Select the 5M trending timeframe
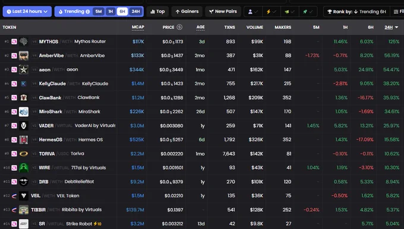 [x=99, y=12]
